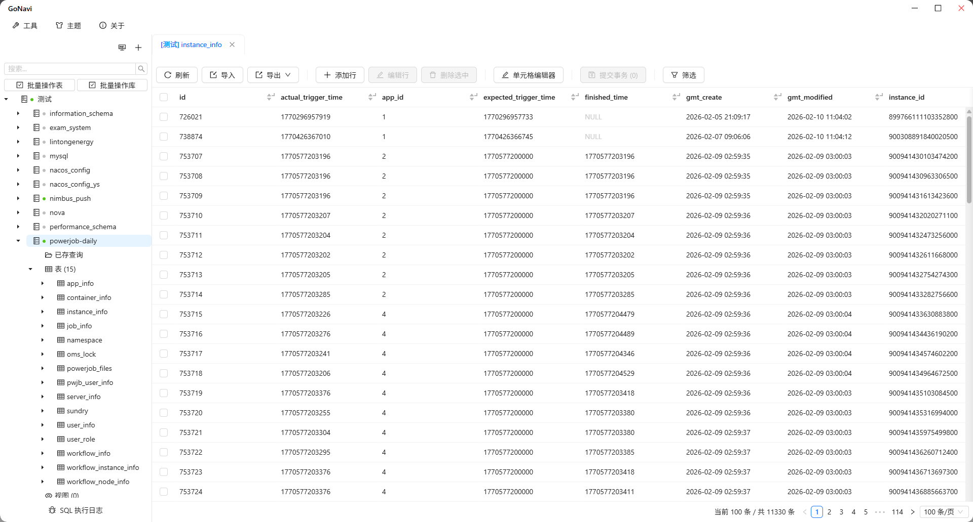This screenshot has height=522, width=973.
Task: Open the SQL execution log
Action: 76,510
